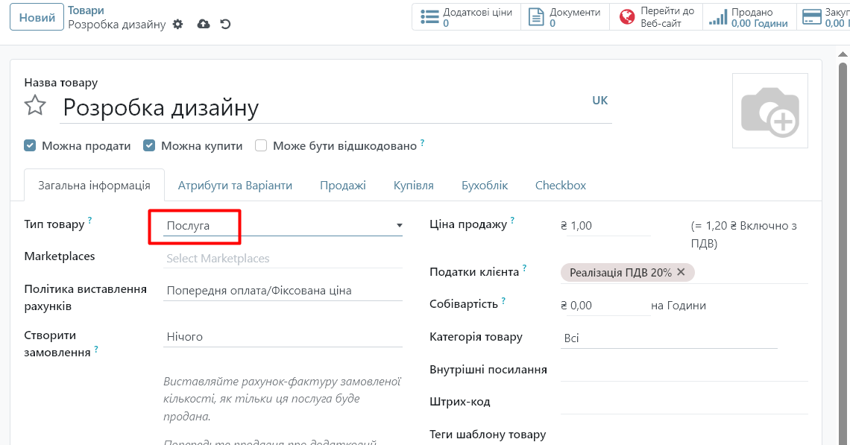
Task: Open Політика виставлення рахунків dropdown
Action: (x=283, y=291)
